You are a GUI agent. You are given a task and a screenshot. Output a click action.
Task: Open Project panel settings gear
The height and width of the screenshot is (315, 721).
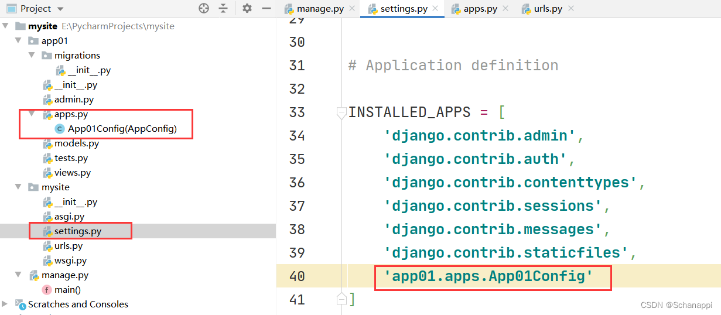point(247,8)
